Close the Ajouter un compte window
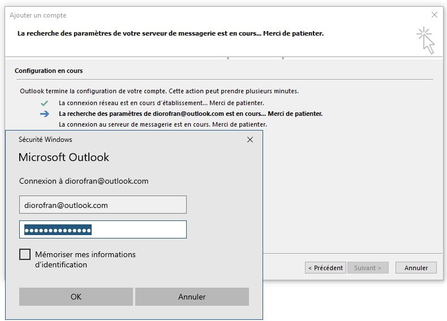Viewport: 447px width, 321px height. [434, 15]
